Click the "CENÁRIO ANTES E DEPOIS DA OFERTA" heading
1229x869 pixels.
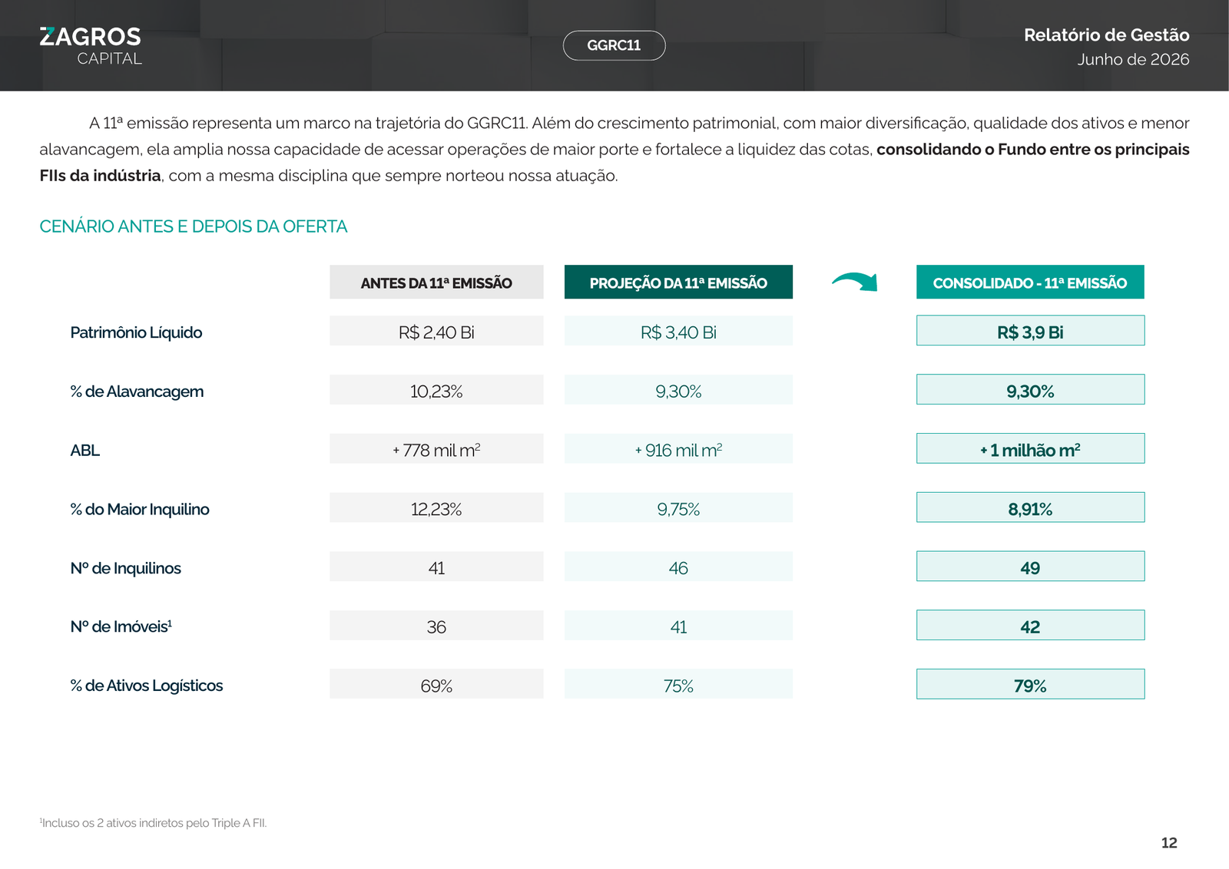[194, 226]
